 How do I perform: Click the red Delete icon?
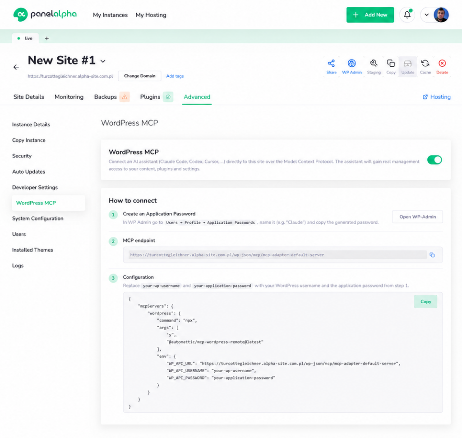tap(442, 67)
